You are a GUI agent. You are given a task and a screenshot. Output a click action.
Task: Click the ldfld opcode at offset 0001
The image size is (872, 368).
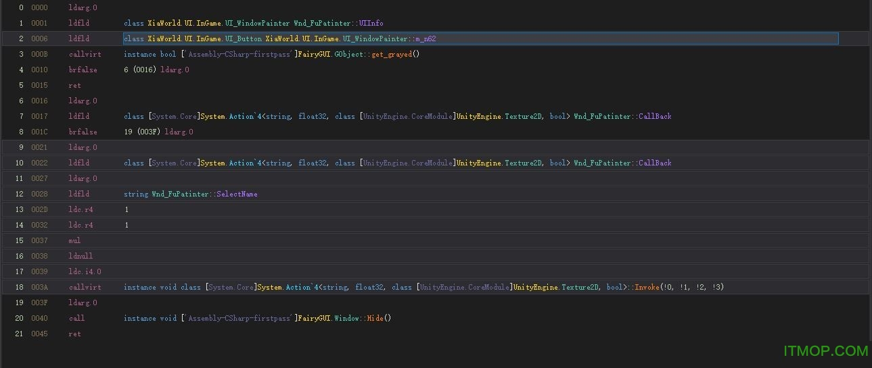tap(78, 23)
